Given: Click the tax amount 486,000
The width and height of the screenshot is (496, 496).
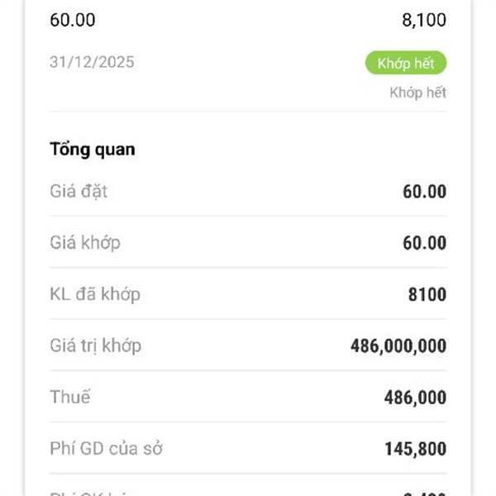Looking at the screenshot, I should [x=415, y=398].
